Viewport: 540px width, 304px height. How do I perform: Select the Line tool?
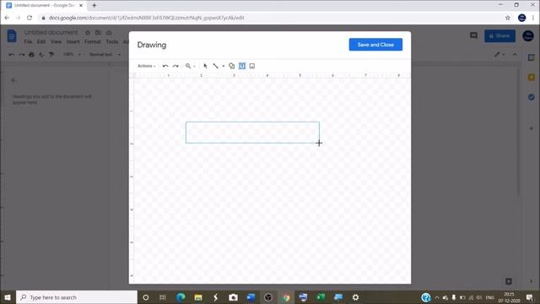tap(216, 66)
